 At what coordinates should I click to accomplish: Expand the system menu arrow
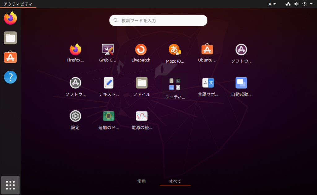pyautogui.click(x=311, y=4)
